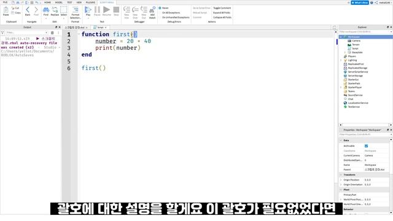The width and height of the screenshot is (393, 221).
Task: Navigate Back with the arrow icon
Action: [x=28, y=10]
